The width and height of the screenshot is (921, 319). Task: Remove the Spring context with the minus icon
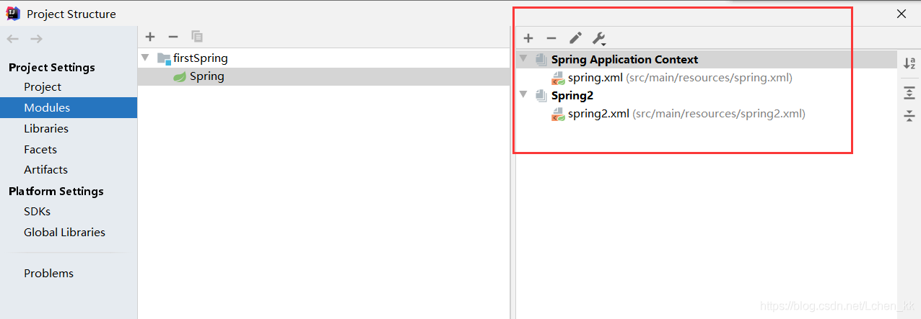click(x=551, y=38)
